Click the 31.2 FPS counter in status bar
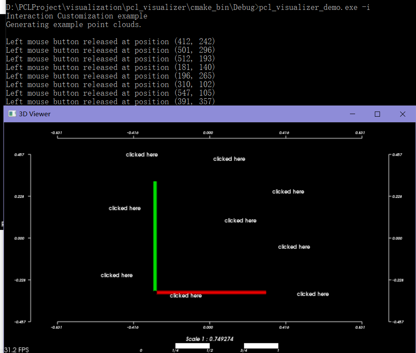Viewport: 416px width, 353px height. pos(17,350)
